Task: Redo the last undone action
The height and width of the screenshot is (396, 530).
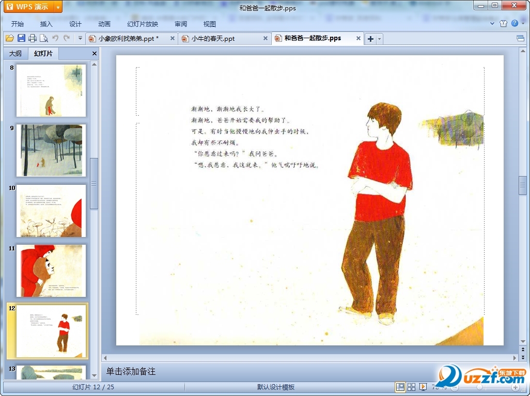Action: pos(67,38)
